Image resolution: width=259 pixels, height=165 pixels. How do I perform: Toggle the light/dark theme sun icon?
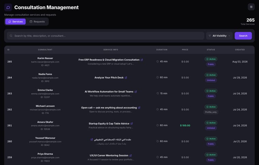tap(251, 7)
